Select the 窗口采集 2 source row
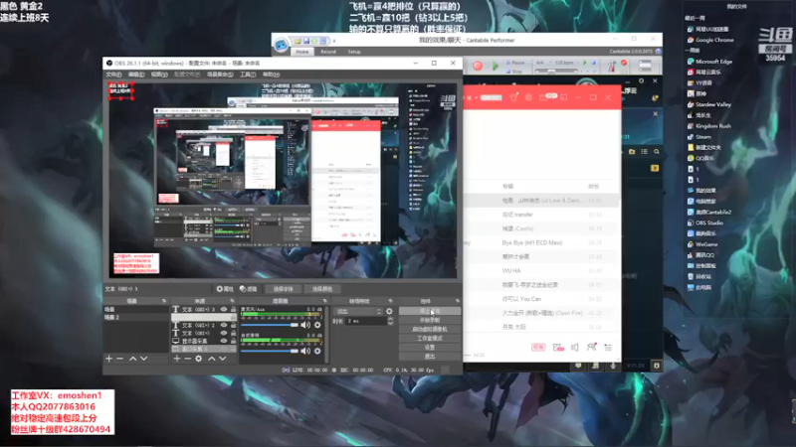The width and height of the screenshot is (796, 447). point(204,350)
